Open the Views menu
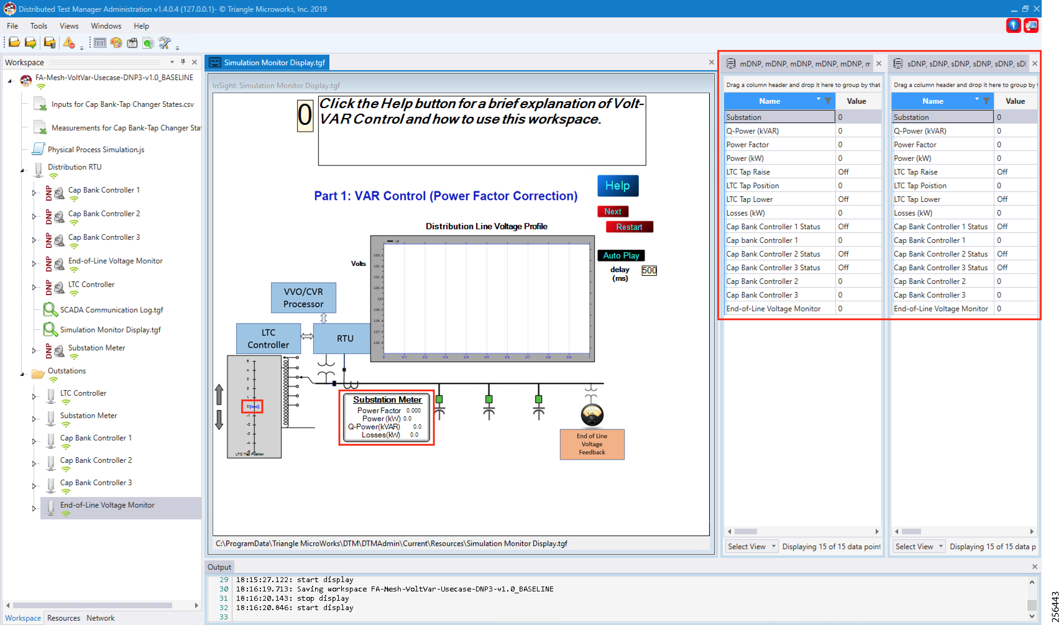The image size is (1060, 625). click(69, 26)
